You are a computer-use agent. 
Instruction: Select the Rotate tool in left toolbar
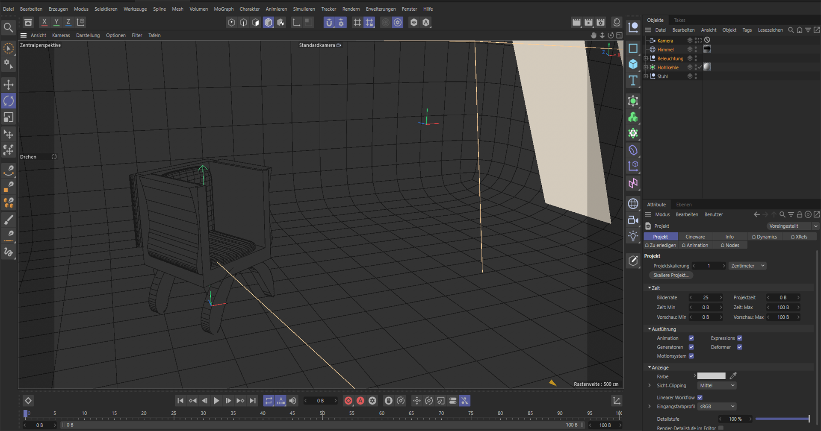9,101
